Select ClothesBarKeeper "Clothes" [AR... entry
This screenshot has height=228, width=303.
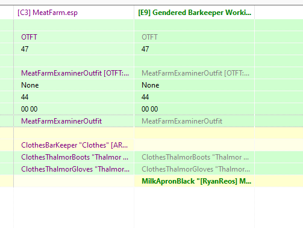click(x=73, y=145)
